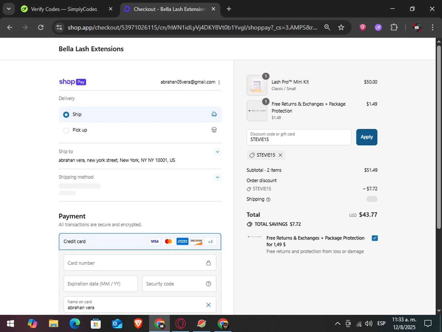Click the Name on card field
Image resolution: width=442 pixels, height=332 pixels.
pos(140,305)
